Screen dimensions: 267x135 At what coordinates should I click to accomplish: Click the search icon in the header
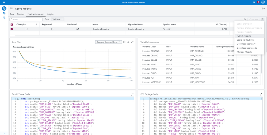click(254, 2)
